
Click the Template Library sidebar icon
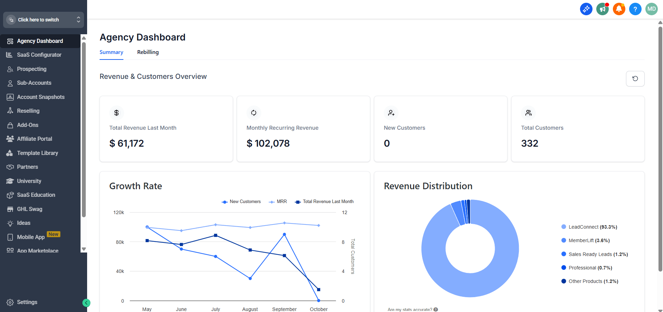(10, 153)
